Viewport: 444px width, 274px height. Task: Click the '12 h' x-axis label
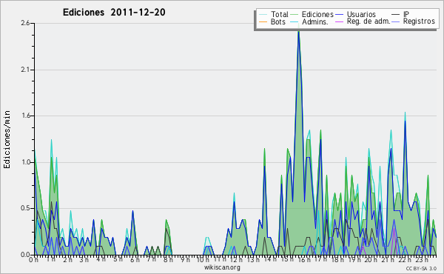click(236, 259)
